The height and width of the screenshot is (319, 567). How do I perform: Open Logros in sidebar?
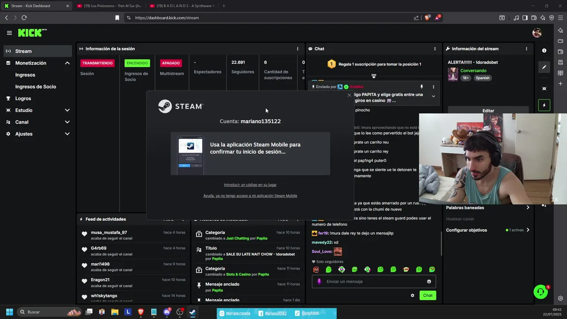(23, 98)
